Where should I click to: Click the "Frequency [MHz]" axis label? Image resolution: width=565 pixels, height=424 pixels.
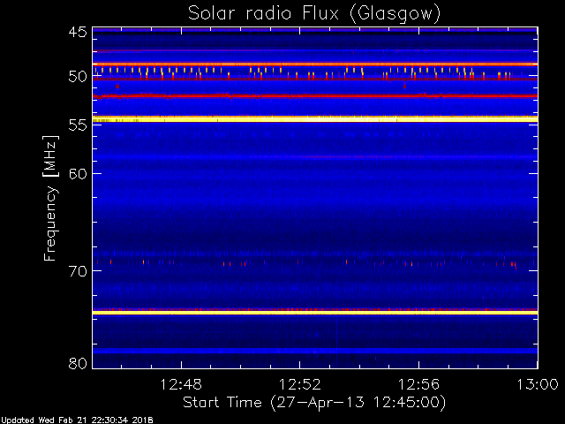pyautogui.click(x=50, y=198)
